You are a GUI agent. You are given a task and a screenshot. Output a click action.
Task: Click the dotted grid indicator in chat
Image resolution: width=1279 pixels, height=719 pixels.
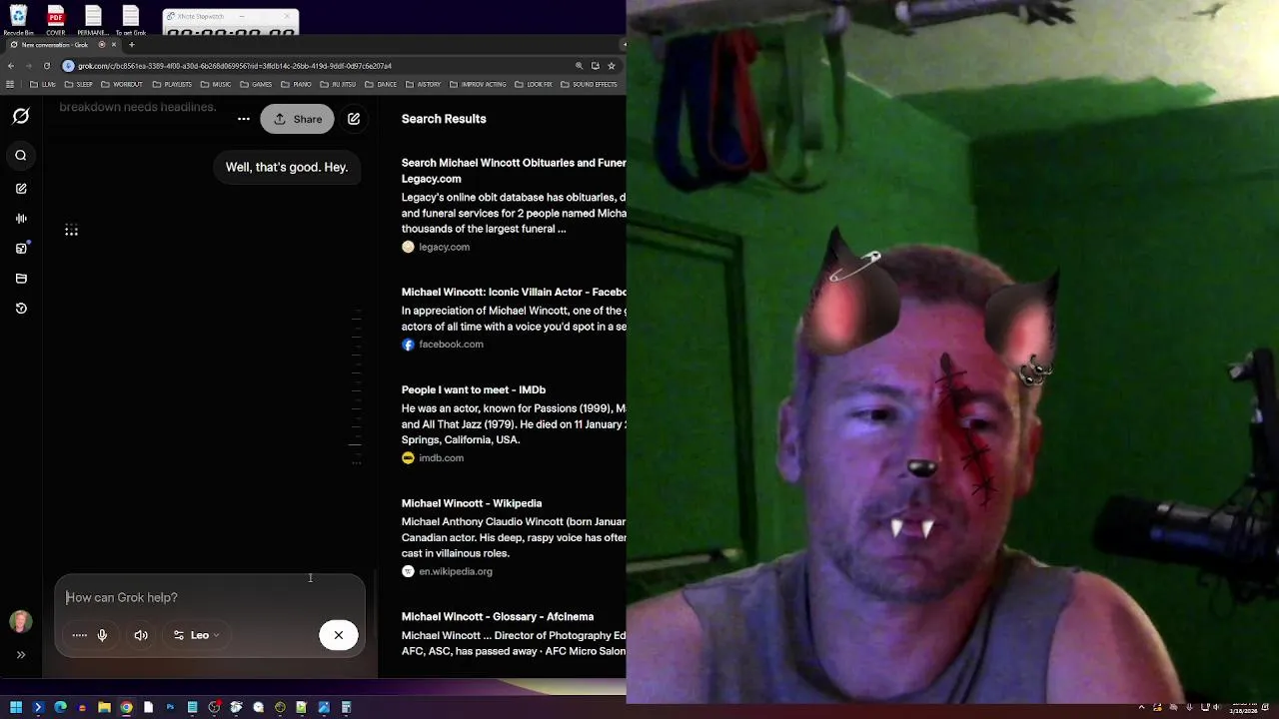tap(71, 231)
